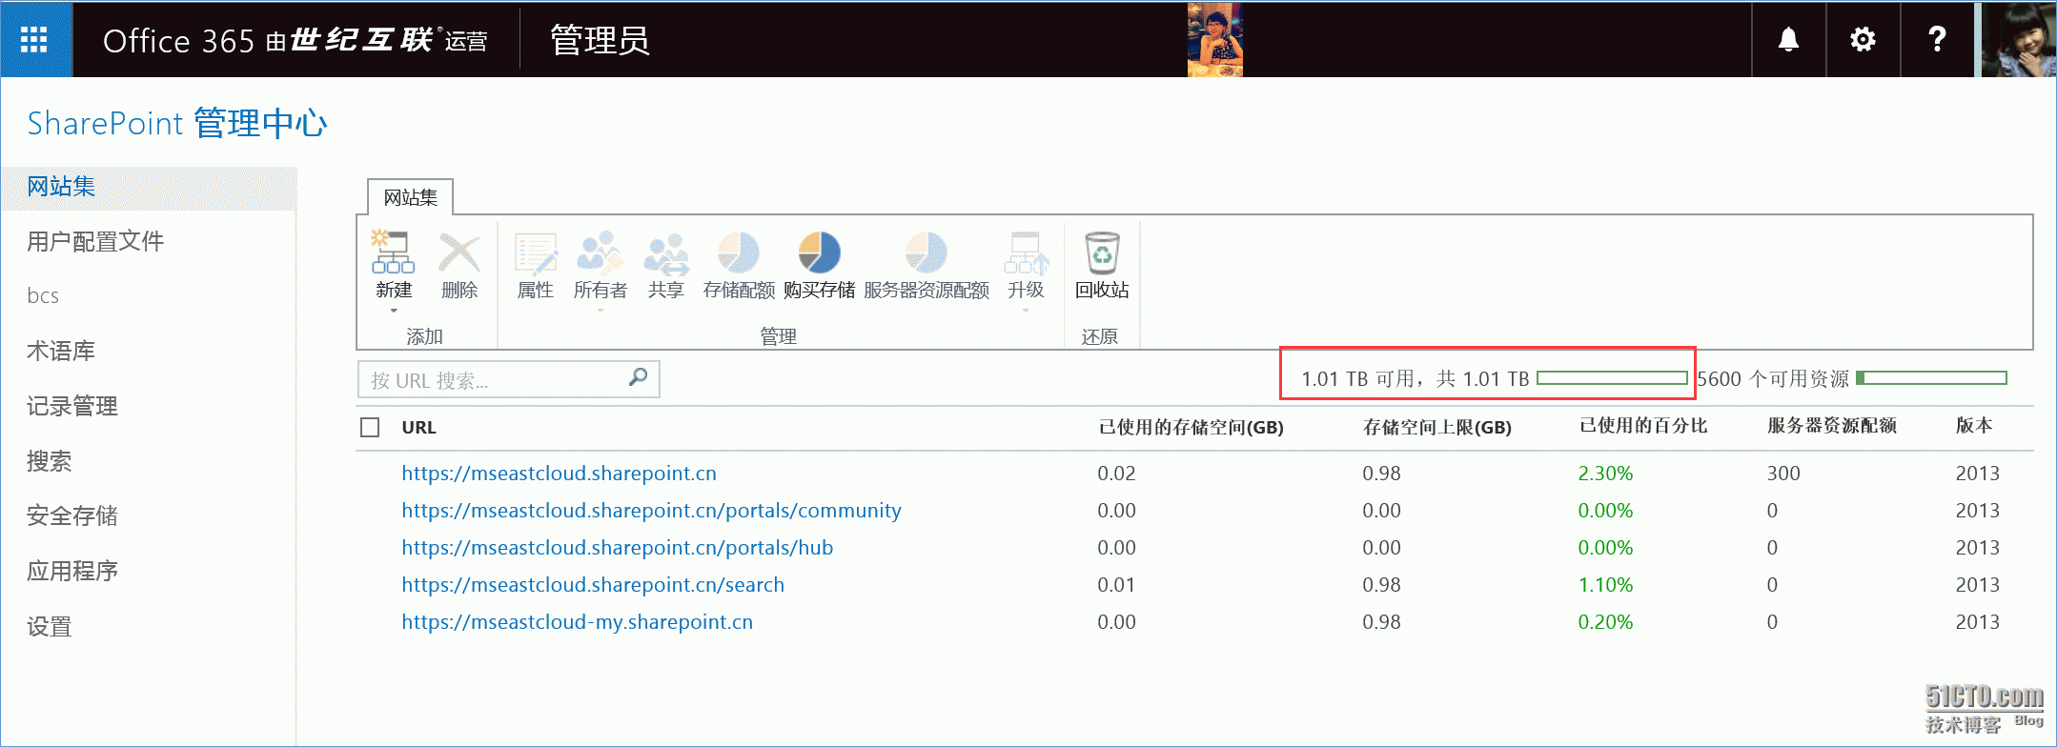Open 记录管理 in left navigation
The height and width of the screenshot is (747, 2057).
pyautogui.click(x=72, y=406)
